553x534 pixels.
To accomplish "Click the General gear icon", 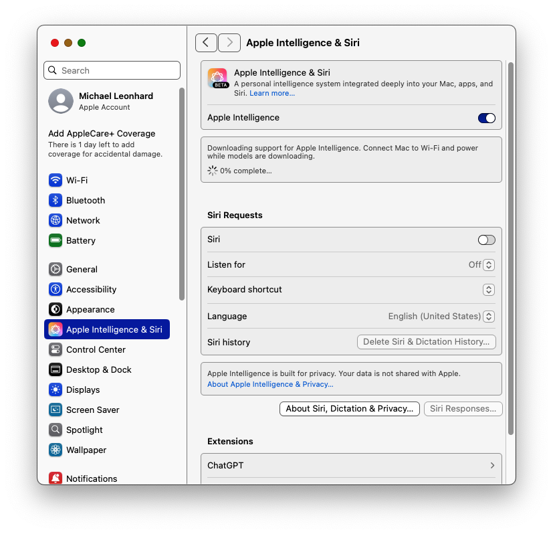I will pyautogui.click(x=56, y=269).
